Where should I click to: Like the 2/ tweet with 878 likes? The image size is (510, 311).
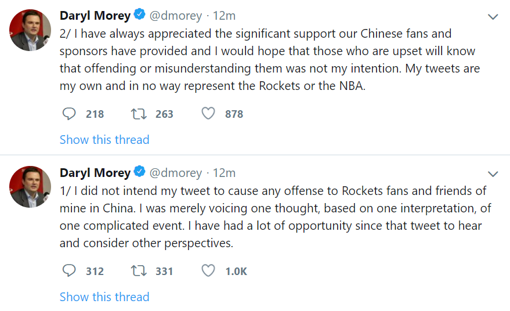(x=208, y=114)
